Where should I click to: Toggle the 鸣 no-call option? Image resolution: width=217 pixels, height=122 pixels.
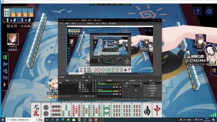point(5,71)
